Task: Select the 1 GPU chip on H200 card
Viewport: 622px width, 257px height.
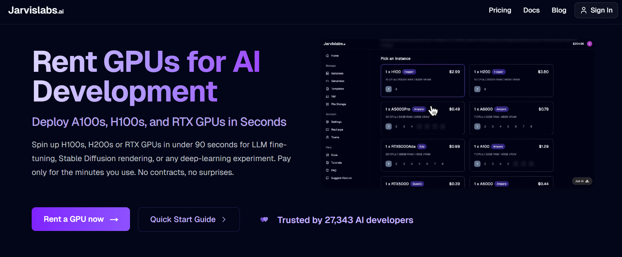Action: [x=477, y=89]
